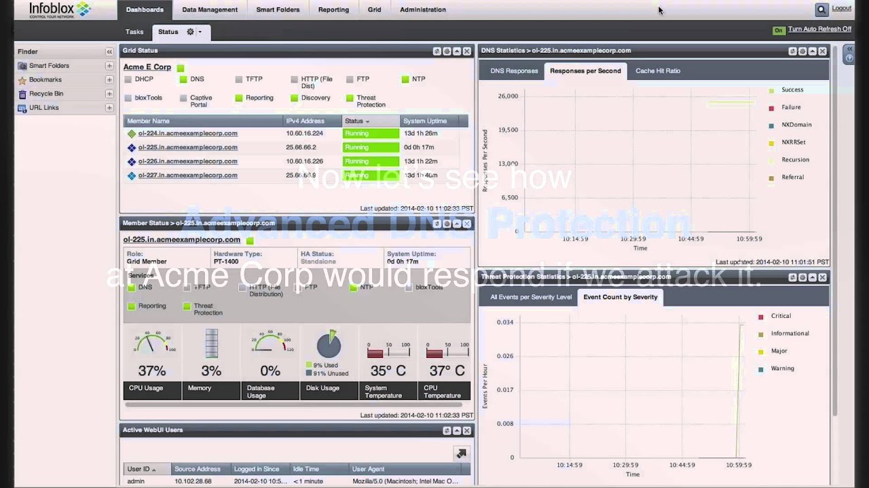Image resolution: width=869 pixels, height=488 pixels.
Task: Toggle the auto refresh On switch
Action: coord(779,30)
